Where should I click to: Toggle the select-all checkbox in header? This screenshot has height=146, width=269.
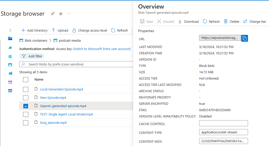coord(26,80)
